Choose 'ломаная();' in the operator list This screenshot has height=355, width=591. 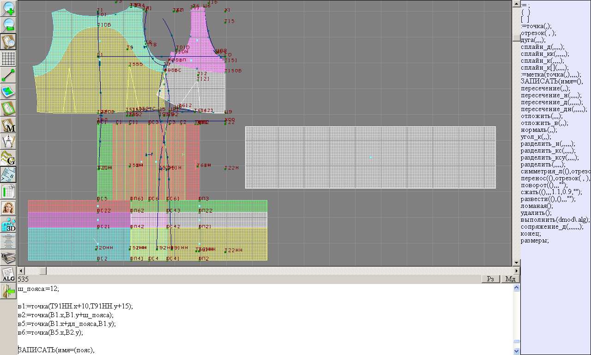[x=537, y=206]
